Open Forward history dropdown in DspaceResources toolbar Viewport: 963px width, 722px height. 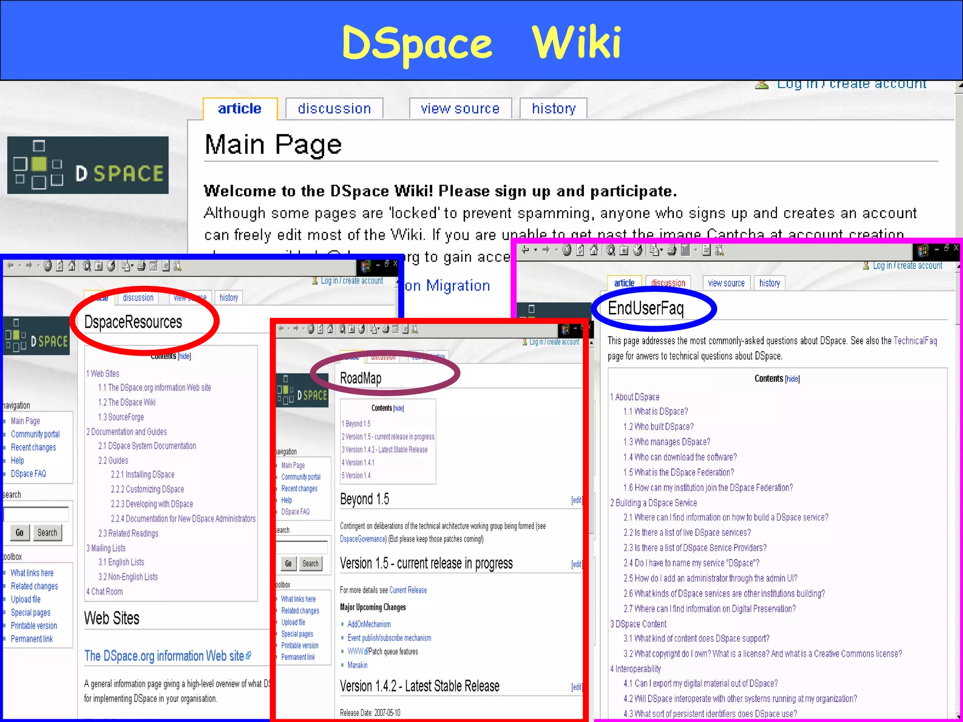pos(38,266)
